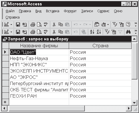The image size is (139, 113).
Task: Click Filter by Selection icon in lower toolbar
Action: pyautogui.click(x=107, y=32)
